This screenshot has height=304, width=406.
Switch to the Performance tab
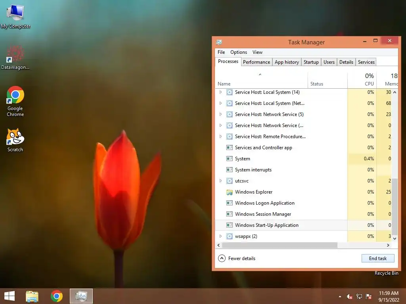257,62
